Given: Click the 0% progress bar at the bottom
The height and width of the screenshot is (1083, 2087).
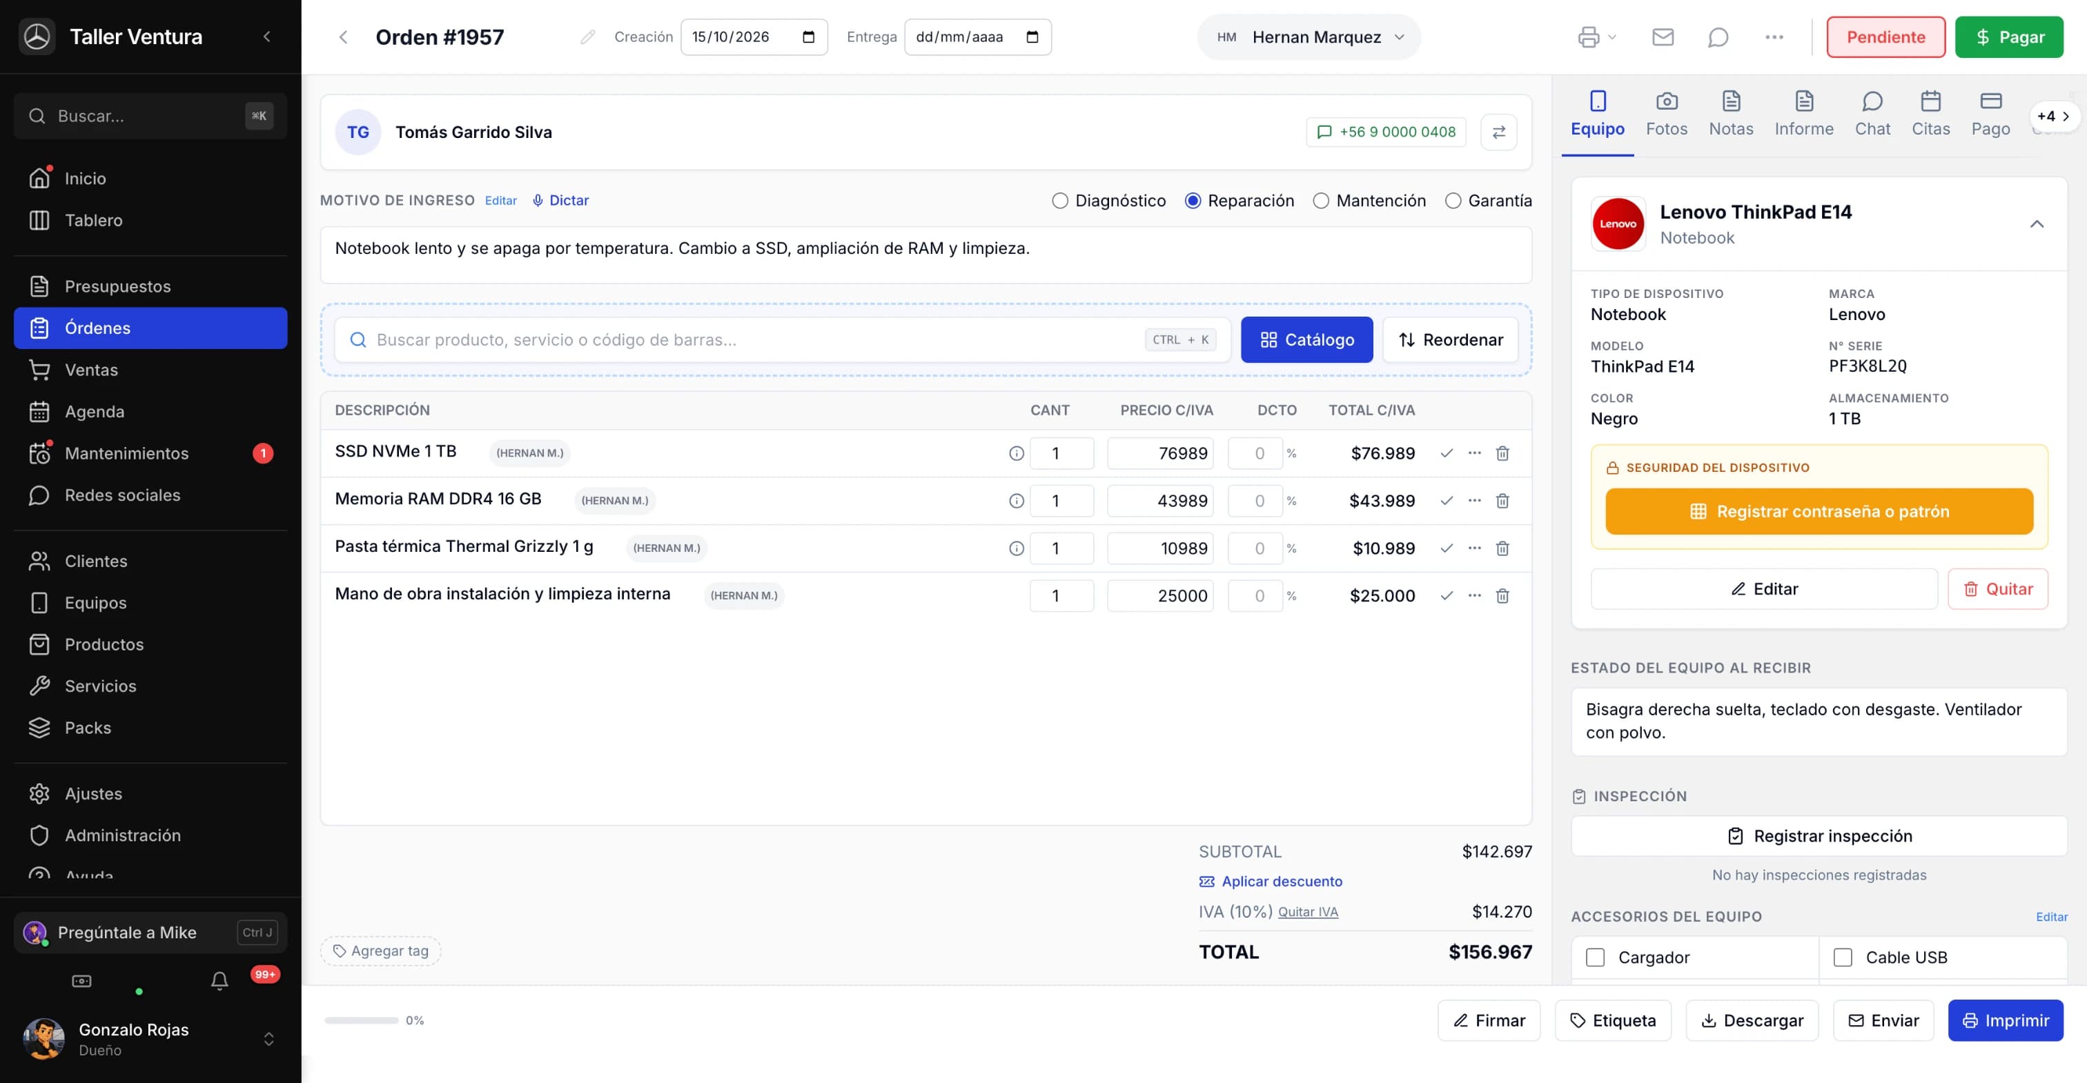Looking at the screenshot, I should coord(362,1021).
